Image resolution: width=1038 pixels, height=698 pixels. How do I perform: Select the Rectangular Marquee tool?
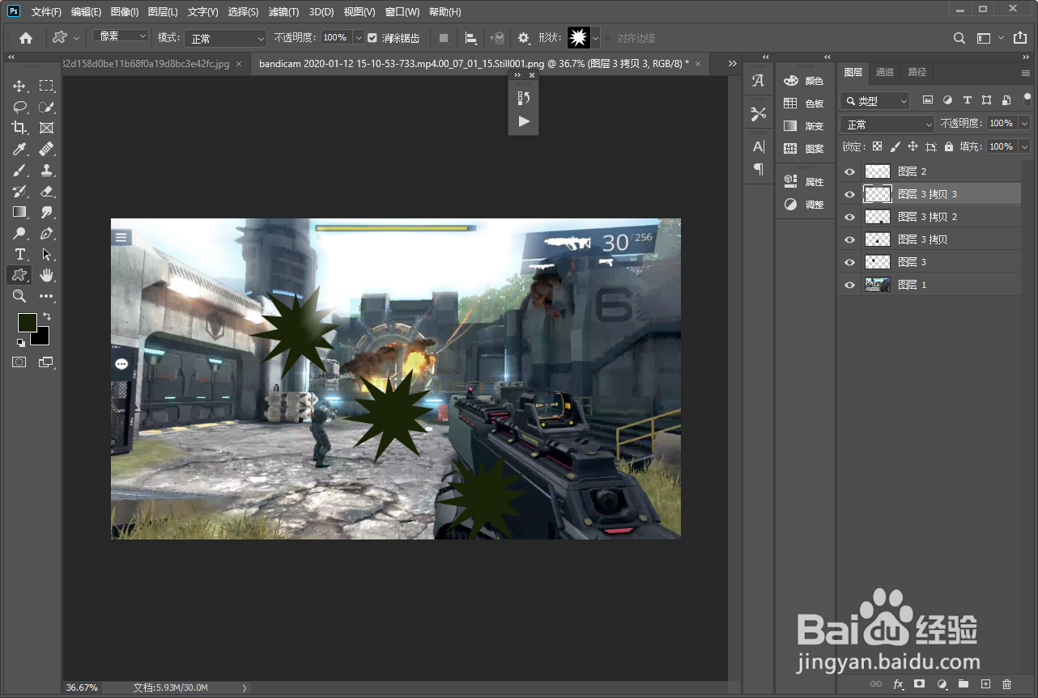click(46, 86)
